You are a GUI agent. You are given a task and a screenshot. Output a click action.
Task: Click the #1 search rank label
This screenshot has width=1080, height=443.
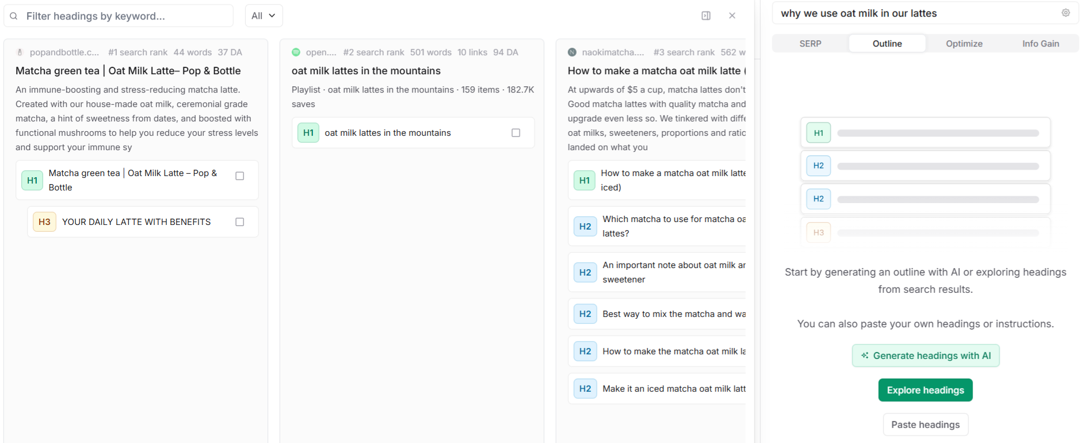(x=138, y=52)
